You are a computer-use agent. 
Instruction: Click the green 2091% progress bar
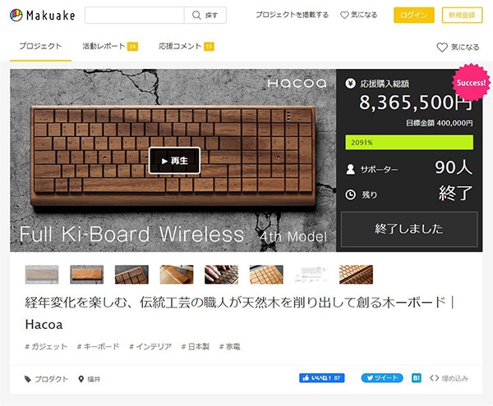[409, 142]
